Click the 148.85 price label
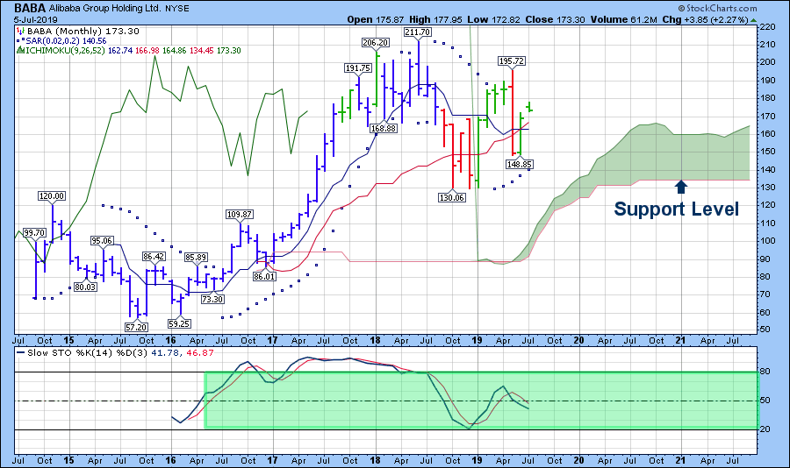The height and width of the screenshot is (468, 790). point(520,164)
